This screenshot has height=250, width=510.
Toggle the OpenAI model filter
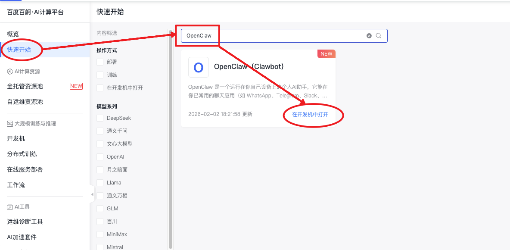(x=100, y=157)
